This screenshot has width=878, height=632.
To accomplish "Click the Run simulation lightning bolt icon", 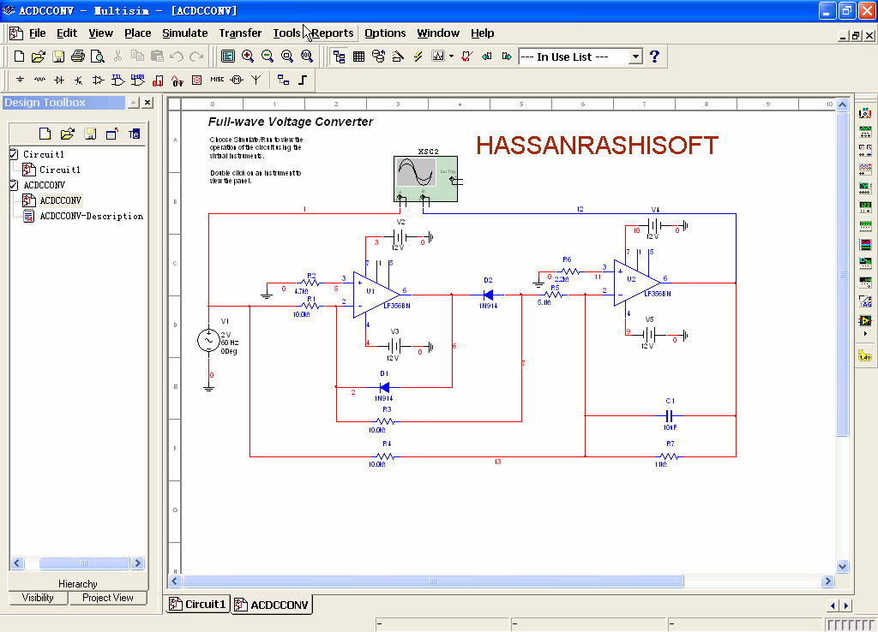I will [x=418, y=57].
